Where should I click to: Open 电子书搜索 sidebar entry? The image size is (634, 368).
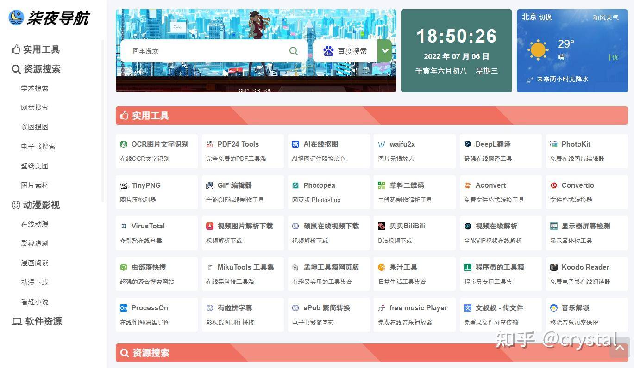click(x=38, y=147)
